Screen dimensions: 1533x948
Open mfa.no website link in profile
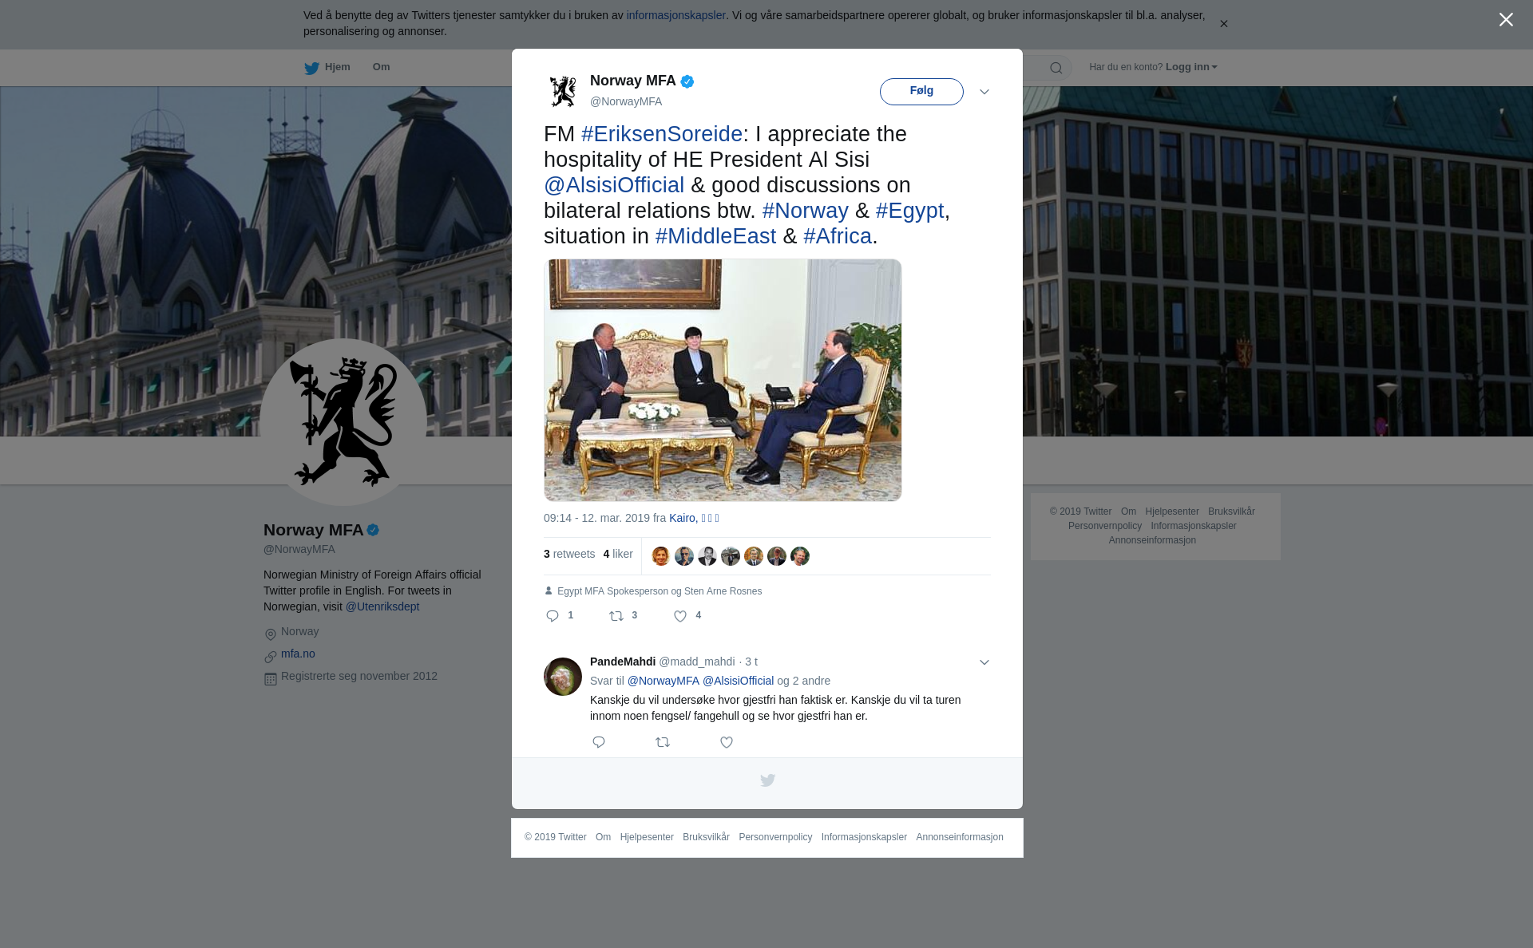tap(298, 654)
